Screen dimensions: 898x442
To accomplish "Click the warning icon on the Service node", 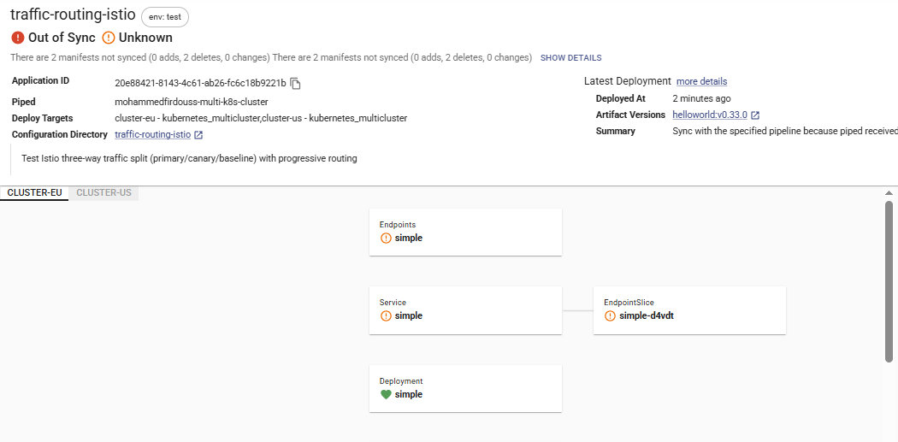I will click(x=386, y=315).
